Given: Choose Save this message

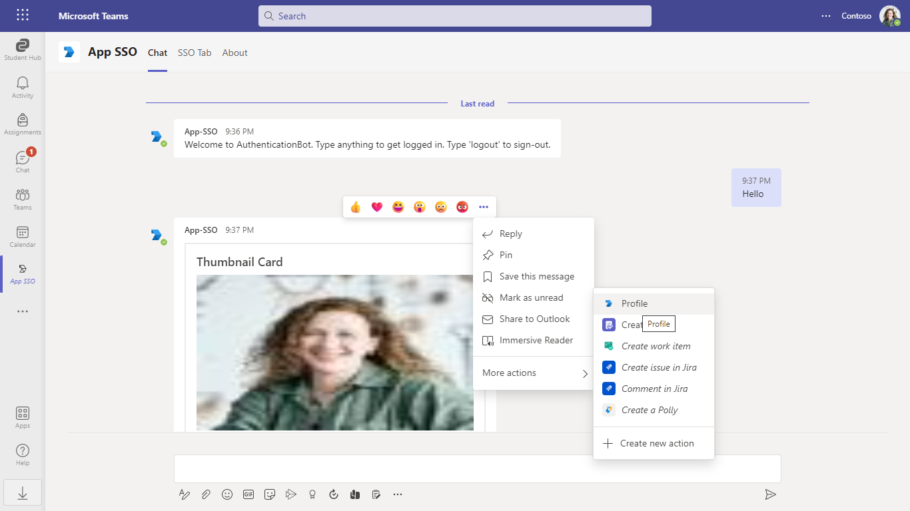Looking at the screenshot, I should (x=534, y=276).
